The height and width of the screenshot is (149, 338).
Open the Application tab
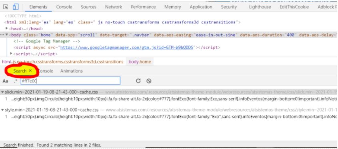click(x=201, y=7)
